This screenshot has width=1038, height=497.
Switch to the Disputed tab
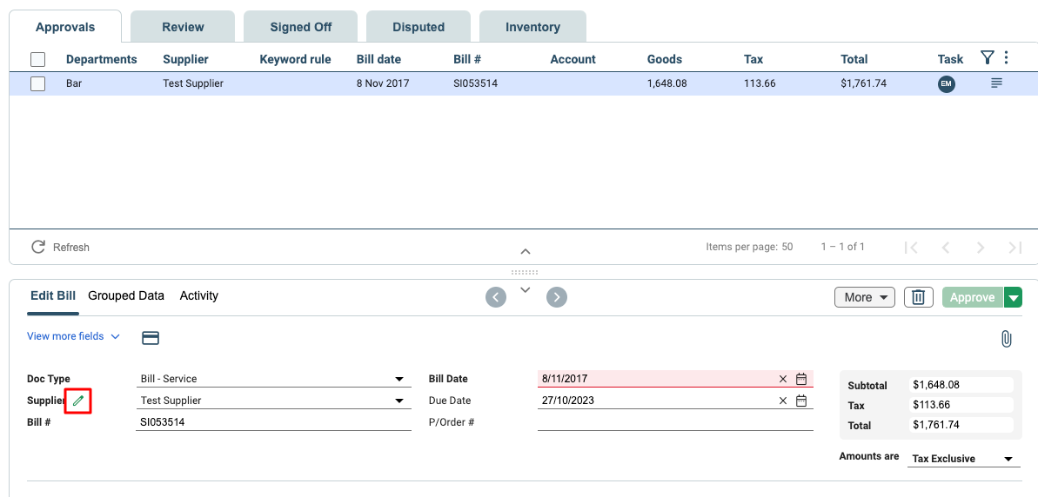pyautogui.click(x=419, y=27)
